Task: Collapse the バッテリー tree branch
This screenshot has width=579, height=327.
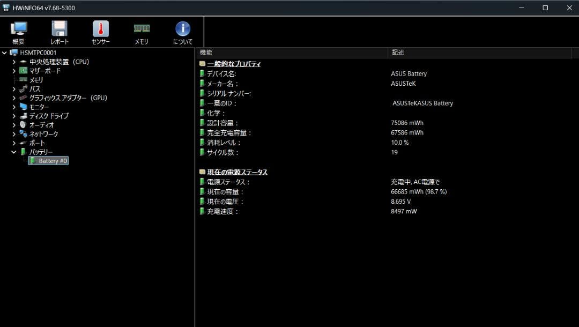Action: tap(14, 152)
